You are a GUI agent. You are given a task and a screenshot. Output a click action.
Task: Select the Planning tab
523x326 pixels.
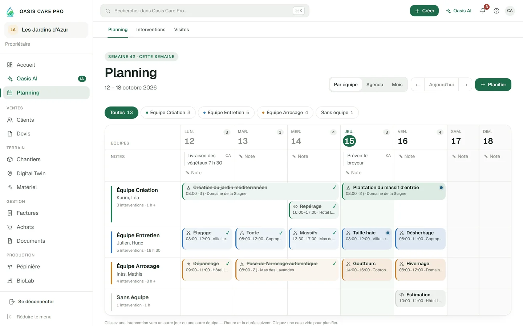pos(118,30)
